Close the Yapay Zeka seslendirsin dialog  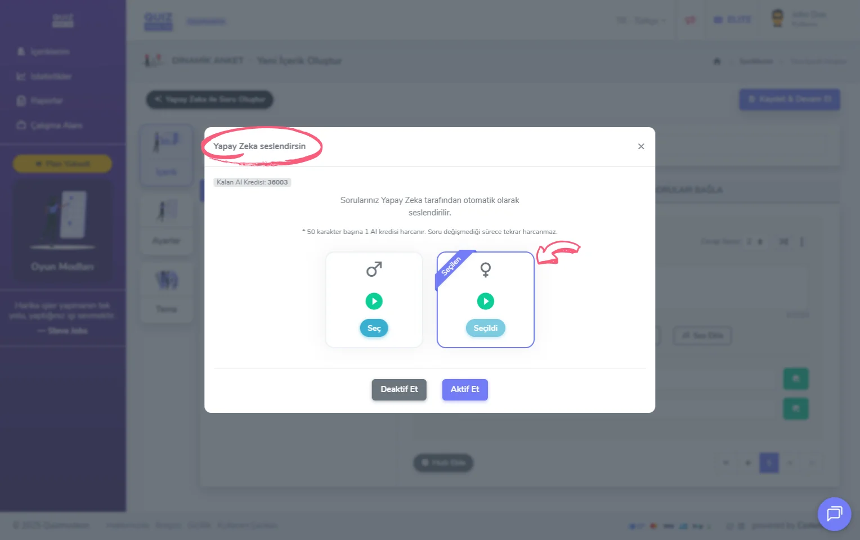(641, 146)
